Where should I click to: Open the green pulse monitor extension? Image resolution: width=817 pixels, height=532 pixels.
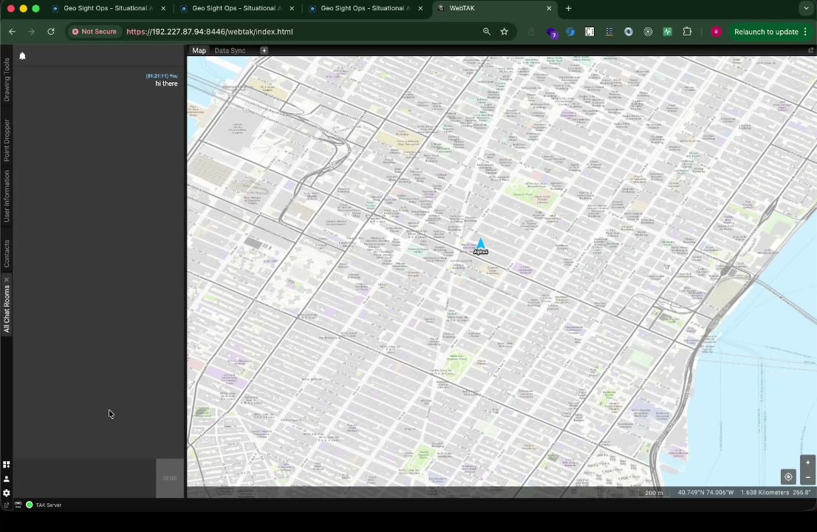point(668,32)
